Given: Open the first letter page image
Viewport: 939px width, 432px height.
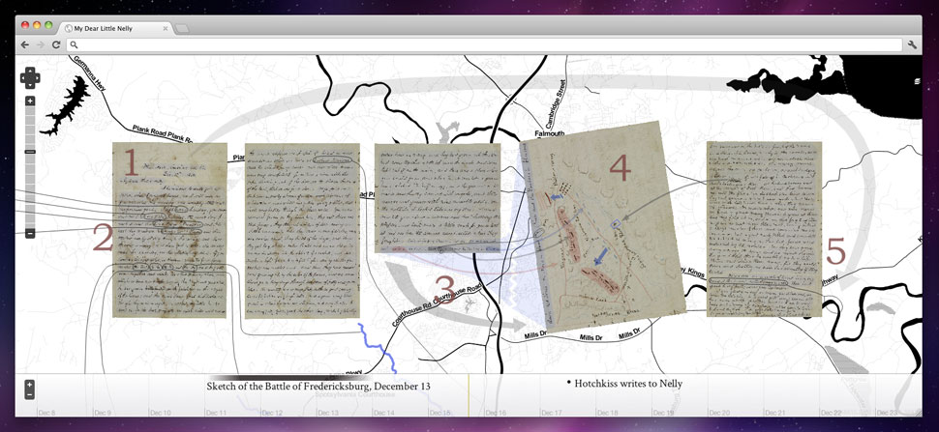Looking at the screenshot, I should 169,230.
